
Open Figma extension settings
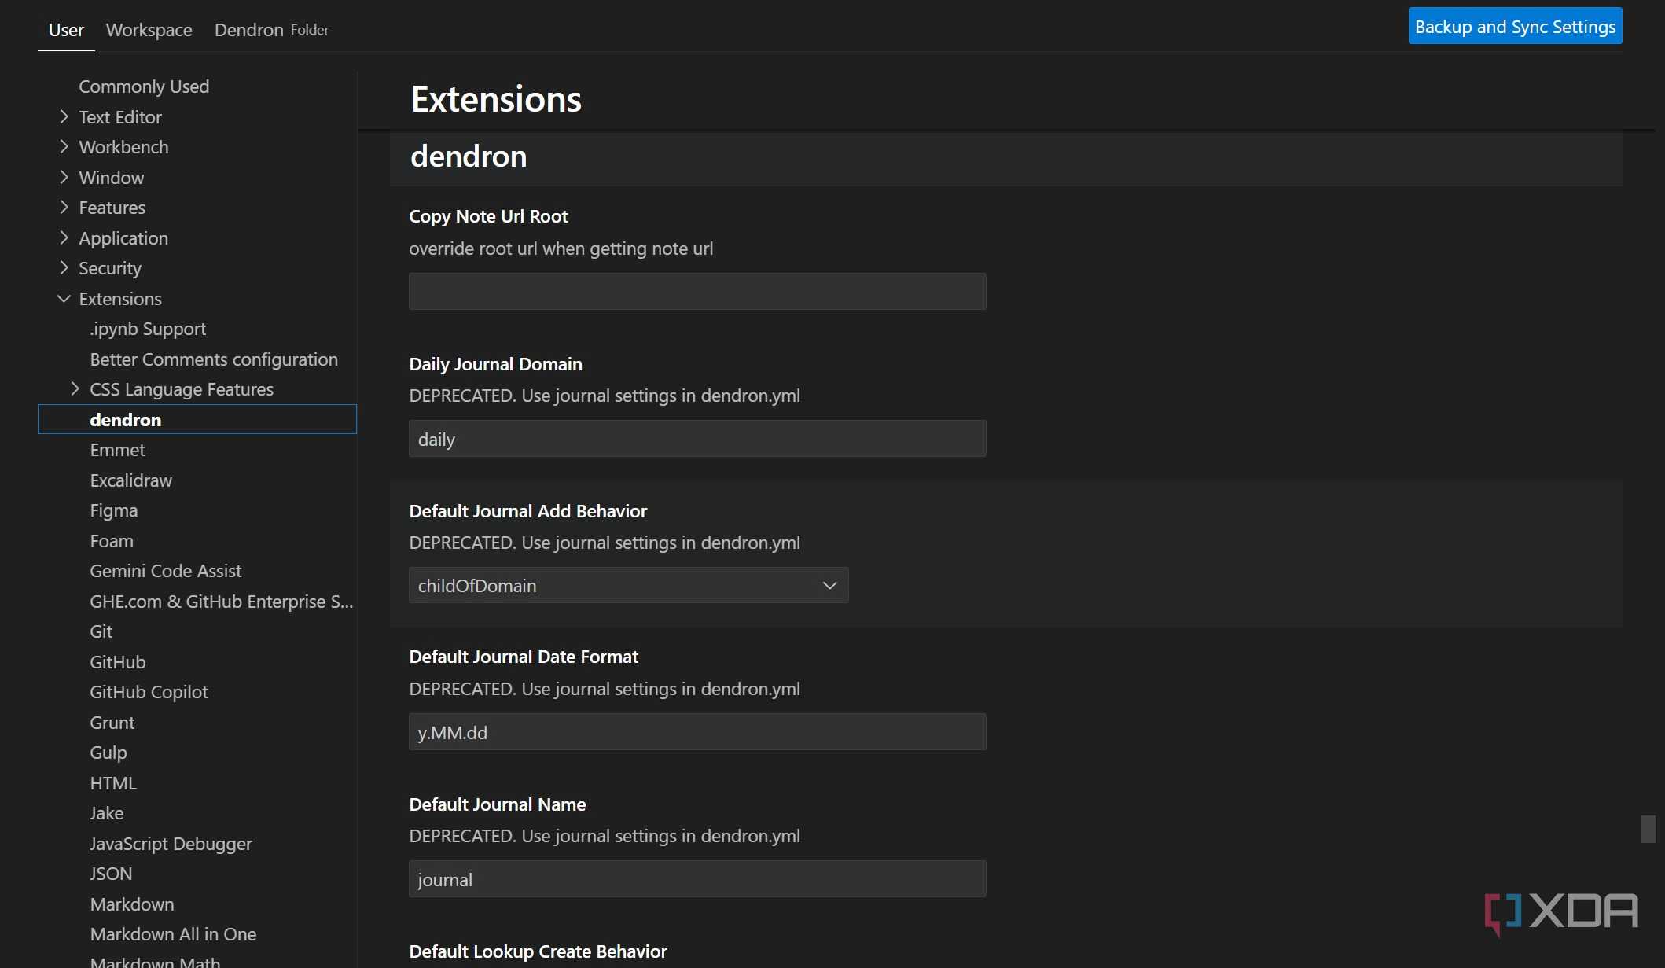[113, 510]
